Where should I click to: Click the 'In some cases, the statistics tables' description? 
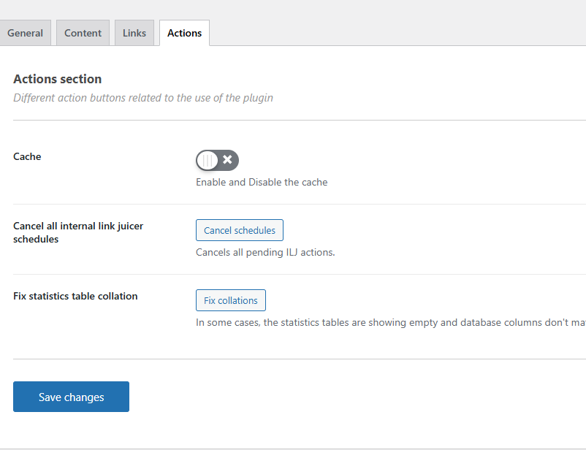(390, 323)
